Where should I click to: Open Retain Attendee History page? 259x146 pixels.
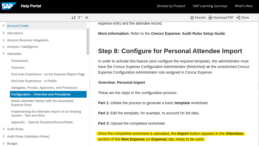click(42, 103)
